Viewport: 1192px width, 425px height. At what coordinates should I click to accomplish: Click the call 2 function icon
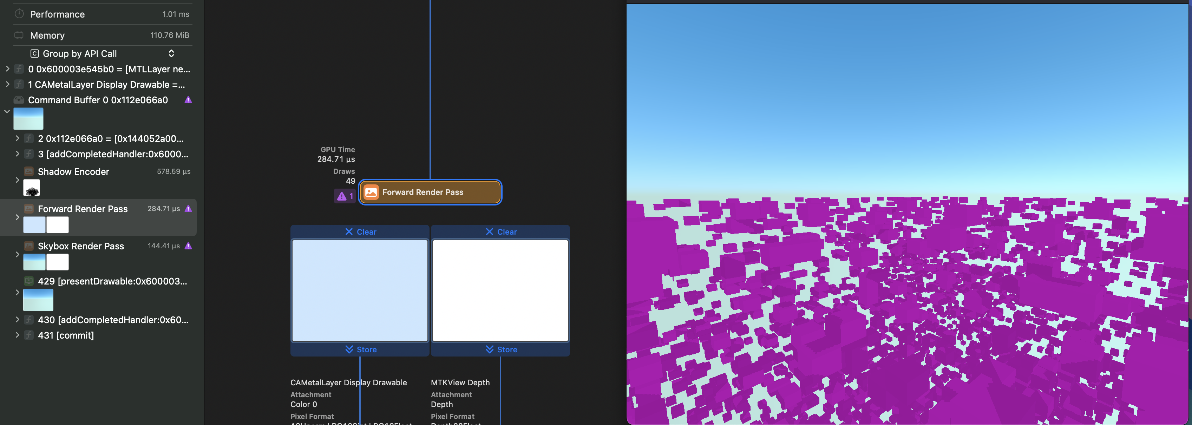29,138
